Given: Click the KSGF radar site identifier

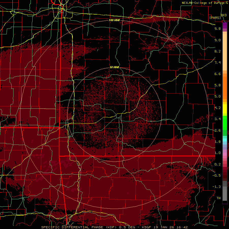Looking at the screenshot, I should (147, 227).
